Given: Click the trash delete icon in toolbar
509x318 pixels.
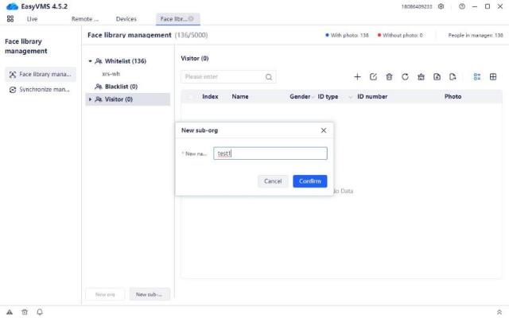Looking at the screenshot, I should (x=389, y=77).
